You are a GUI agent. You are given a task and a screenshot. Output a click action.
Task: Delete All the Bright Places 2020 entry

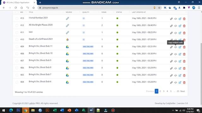pyautogui.click(x=184, y=26)
